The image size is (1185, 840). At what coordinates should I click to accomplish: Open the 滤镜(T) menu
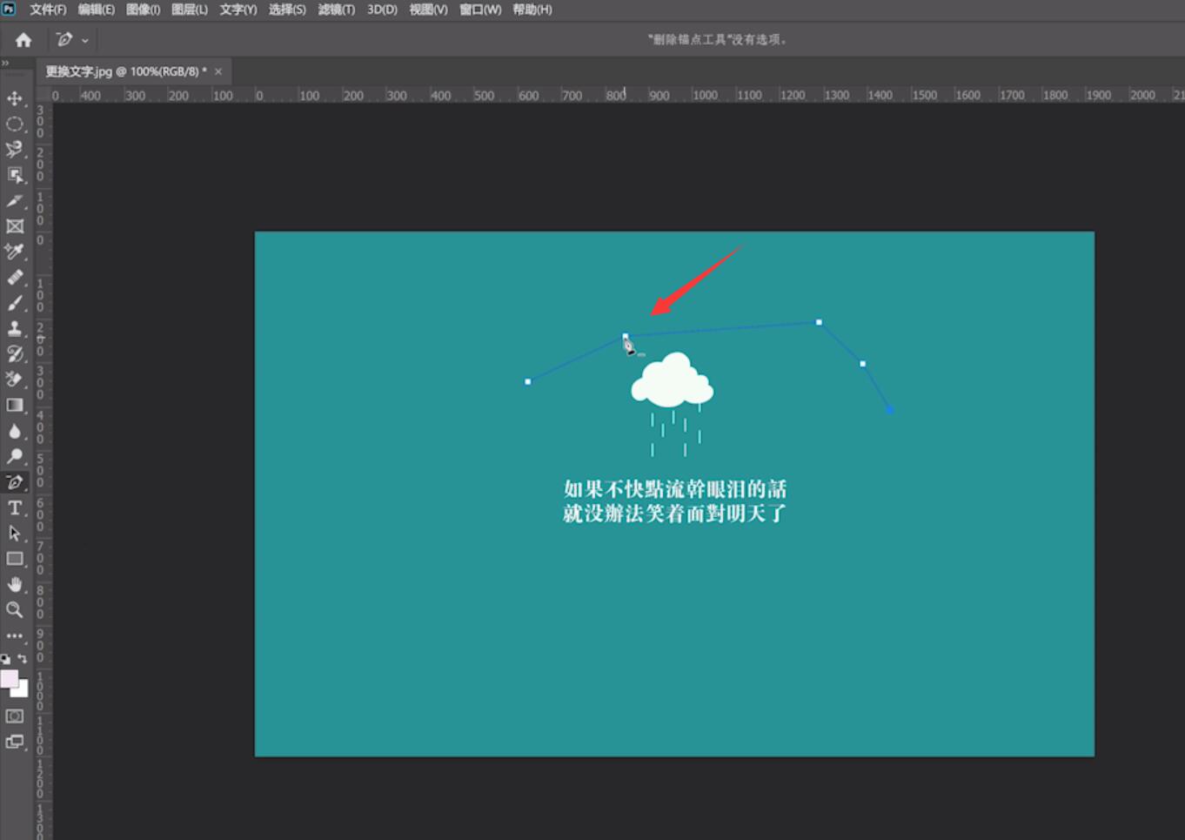pos(337,10)
